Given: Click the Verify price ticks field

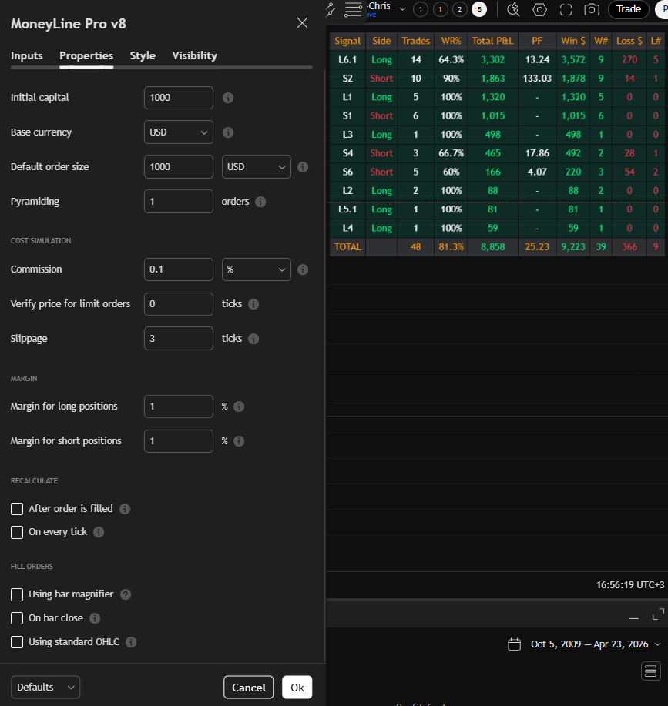Looking at the screenshot, I should tap(179, 304).
